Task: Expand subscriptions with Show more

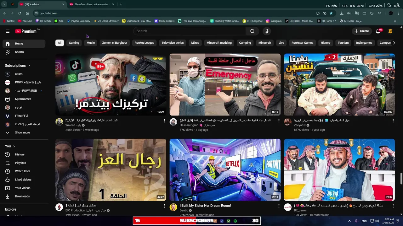Action: [x=24, y=132]
